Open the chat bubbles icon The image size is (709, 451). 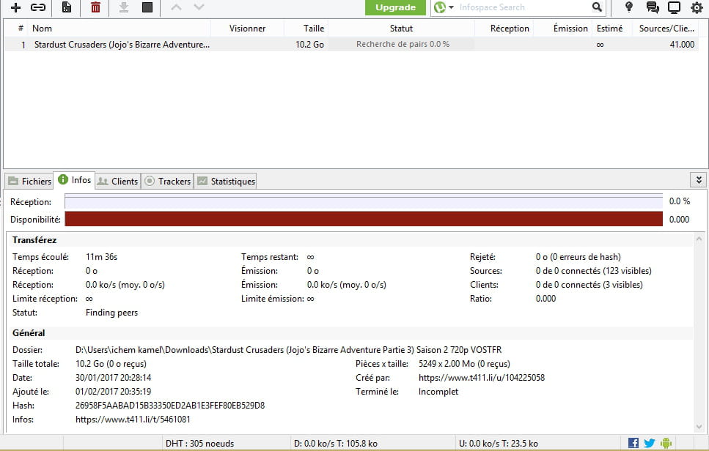(x=652, y=7)
